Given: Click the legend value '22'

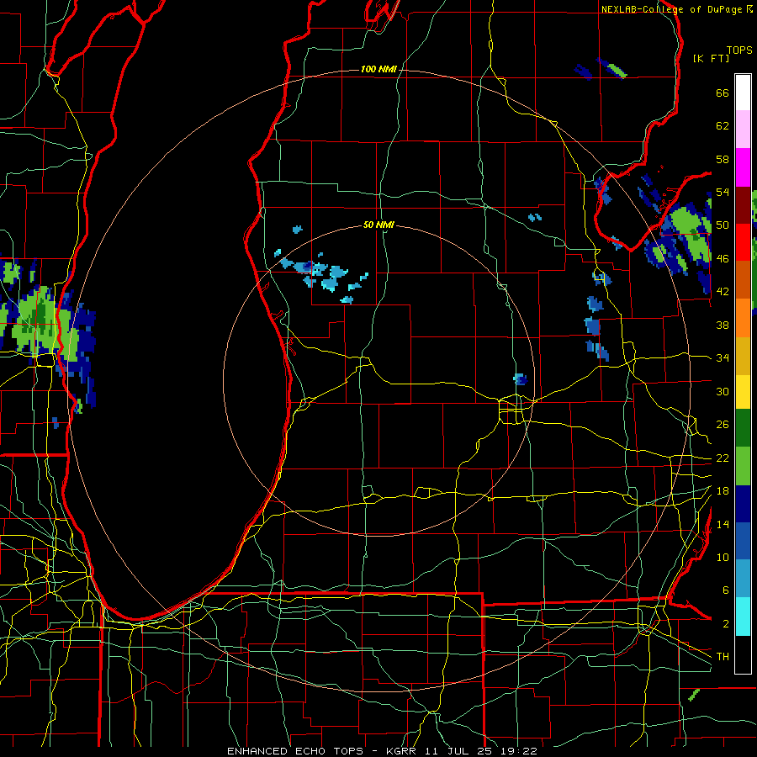Looking at the screenshot, I should tap(723, 458).
